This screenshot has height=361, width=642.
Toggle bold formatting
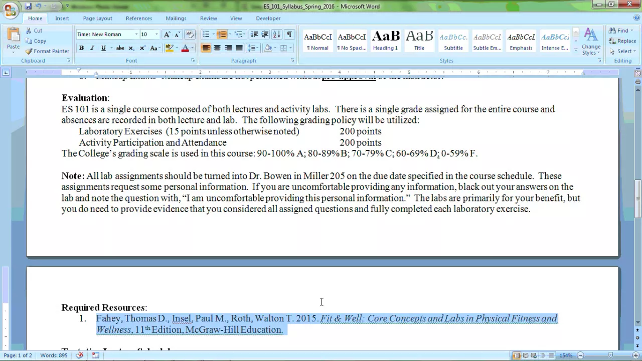click(x=81, y=48)
